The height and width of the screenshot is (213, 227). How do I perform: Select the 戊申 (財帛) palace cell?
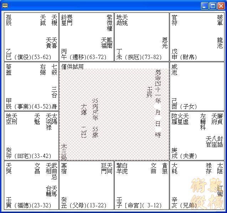coord(196,37)
